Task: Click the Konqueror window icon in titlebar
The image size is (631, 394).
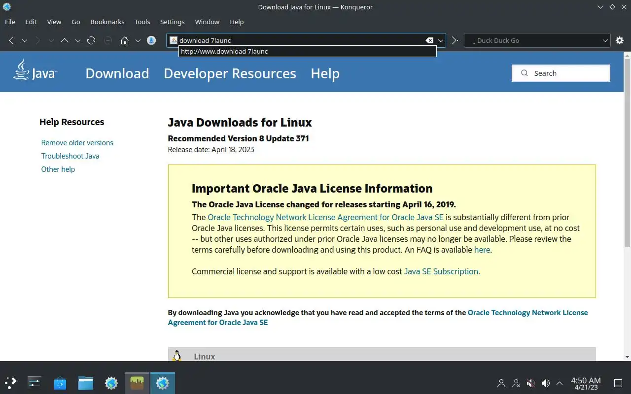Action: [7, 7]
